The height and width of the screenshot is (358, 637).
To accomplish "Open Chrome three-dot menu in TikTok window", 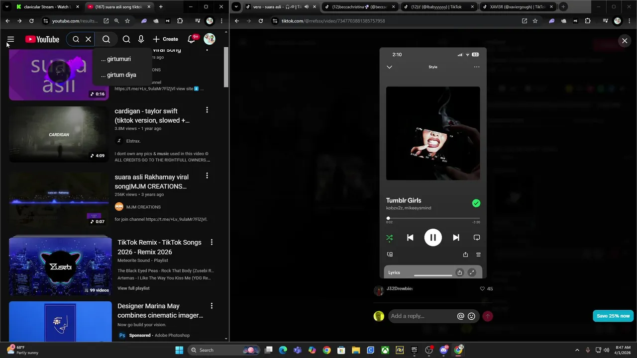I will [630, 21].
